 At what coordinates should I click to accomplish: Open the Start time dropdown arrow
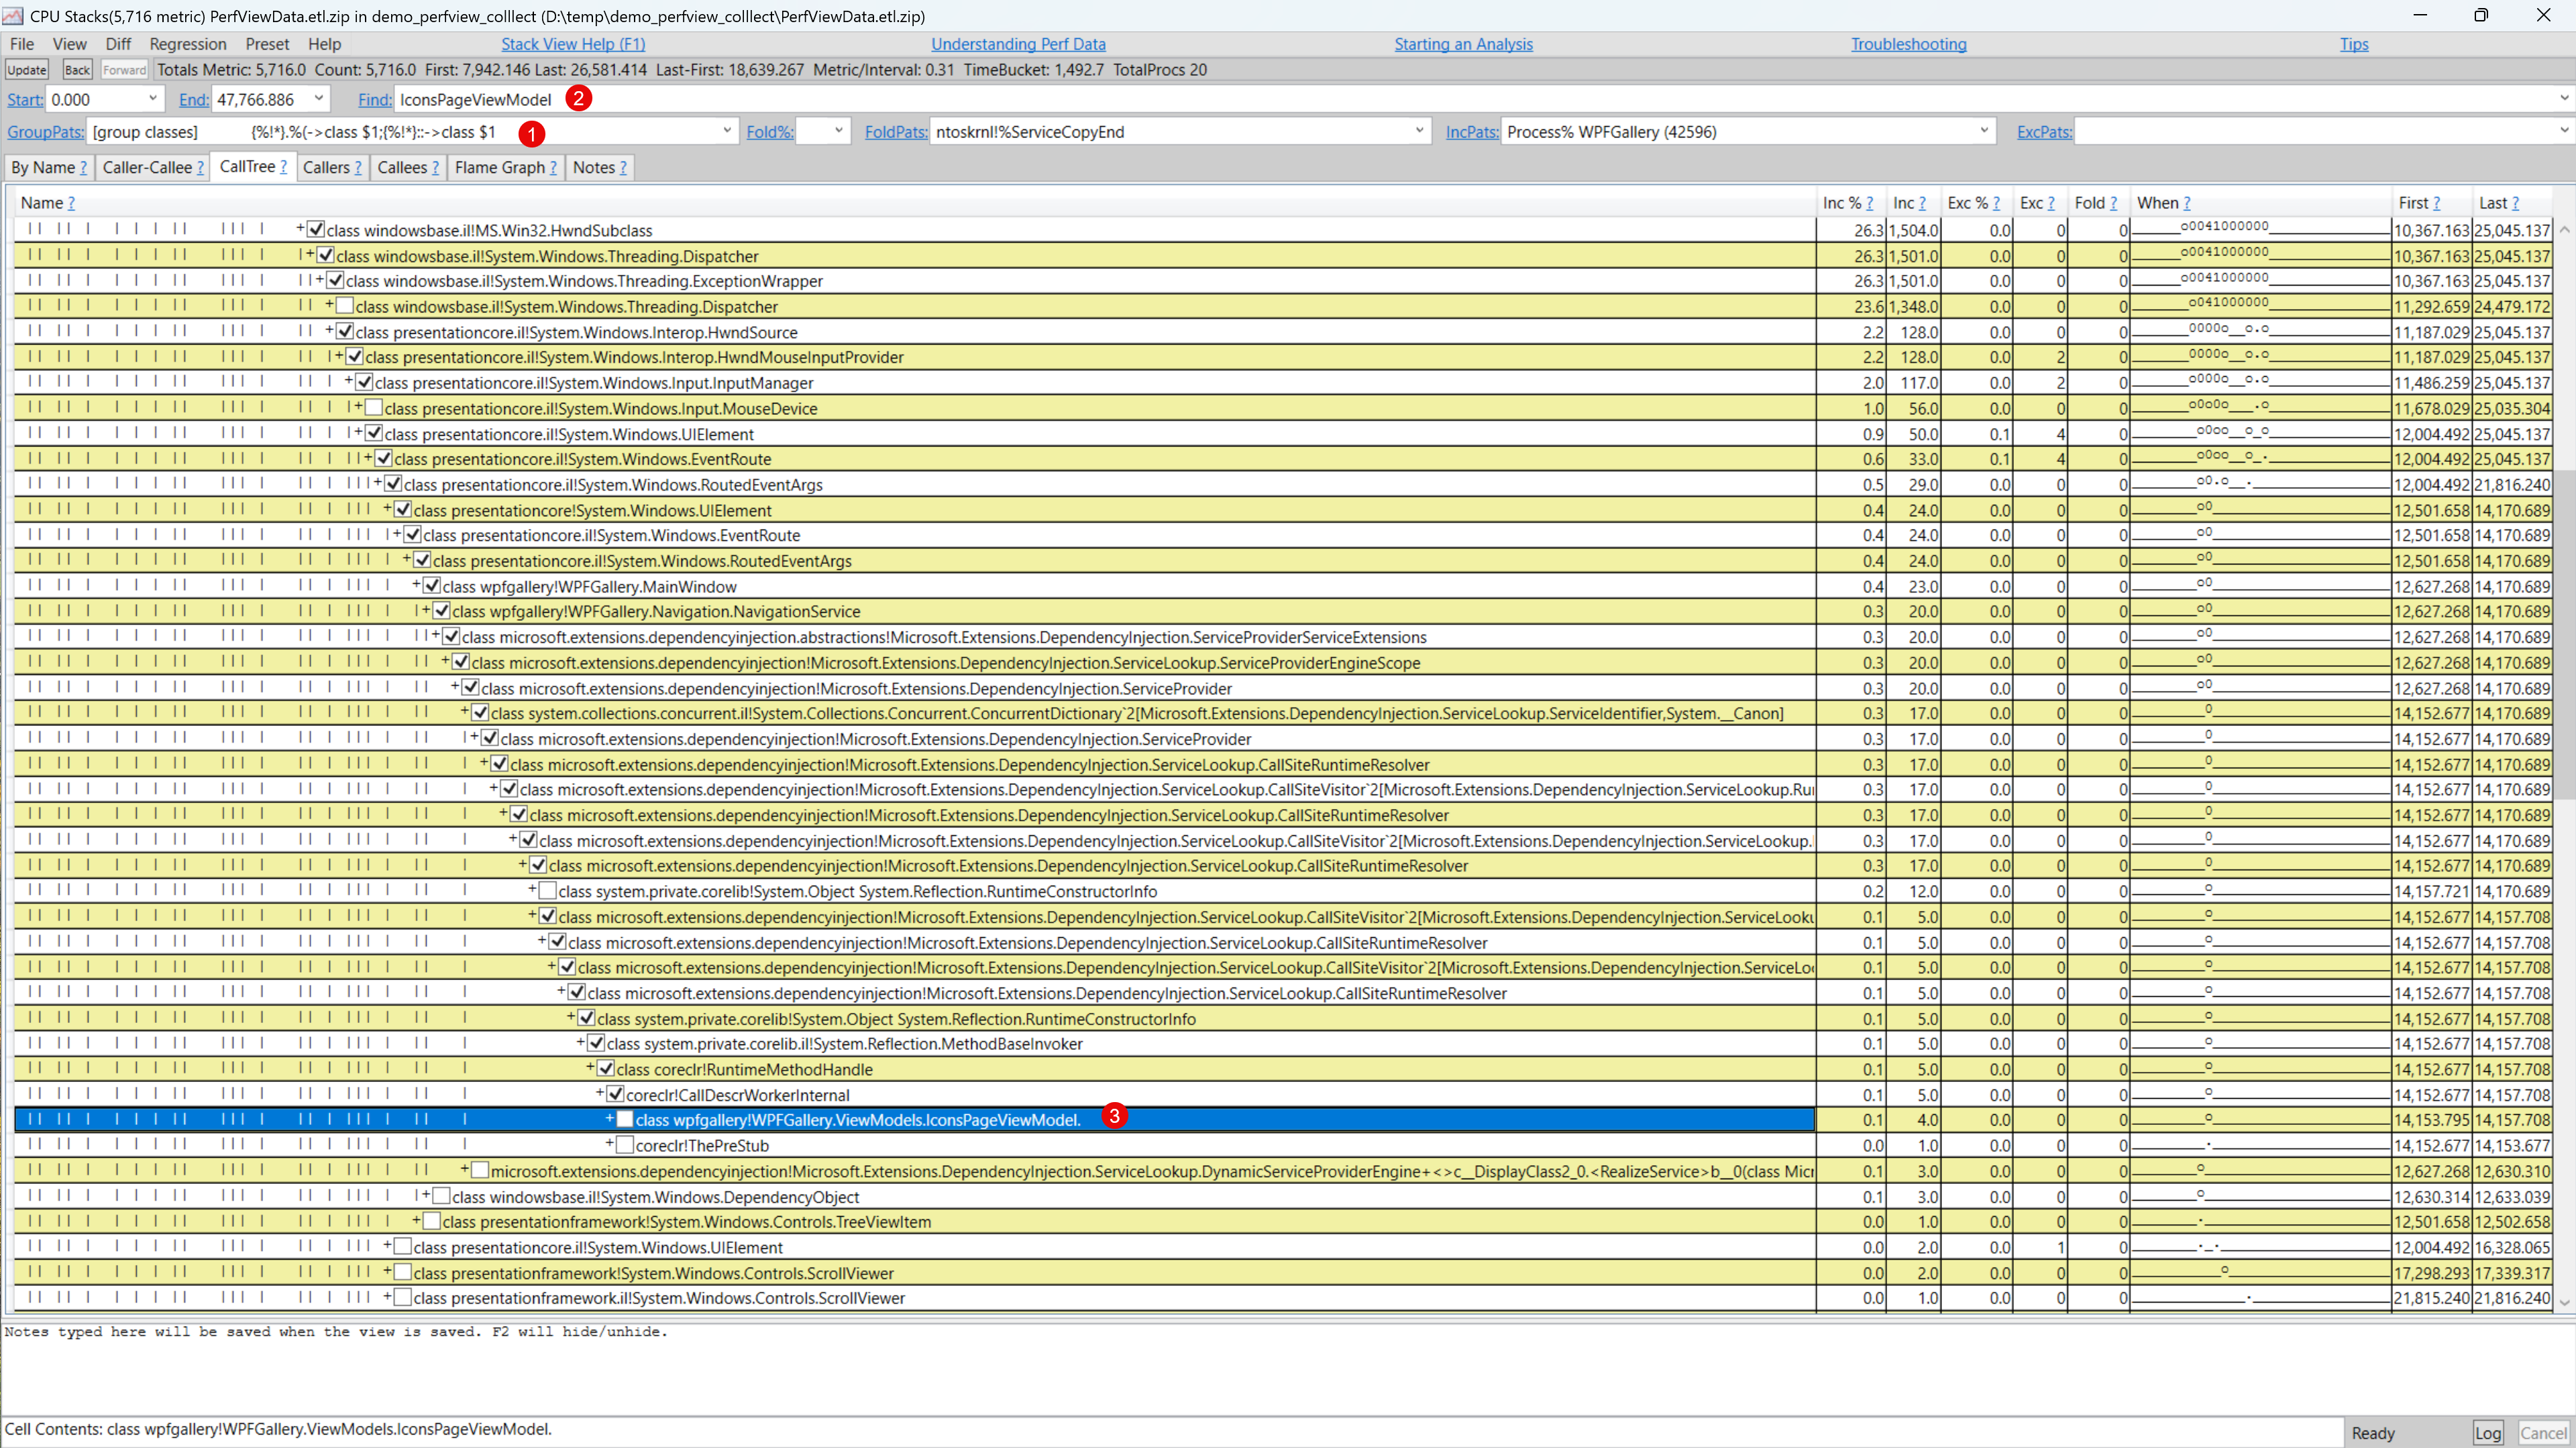[153, 99]
